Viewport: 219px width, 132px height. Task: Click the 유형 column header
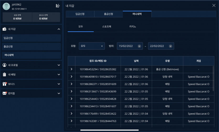click(x=167, y=61)
